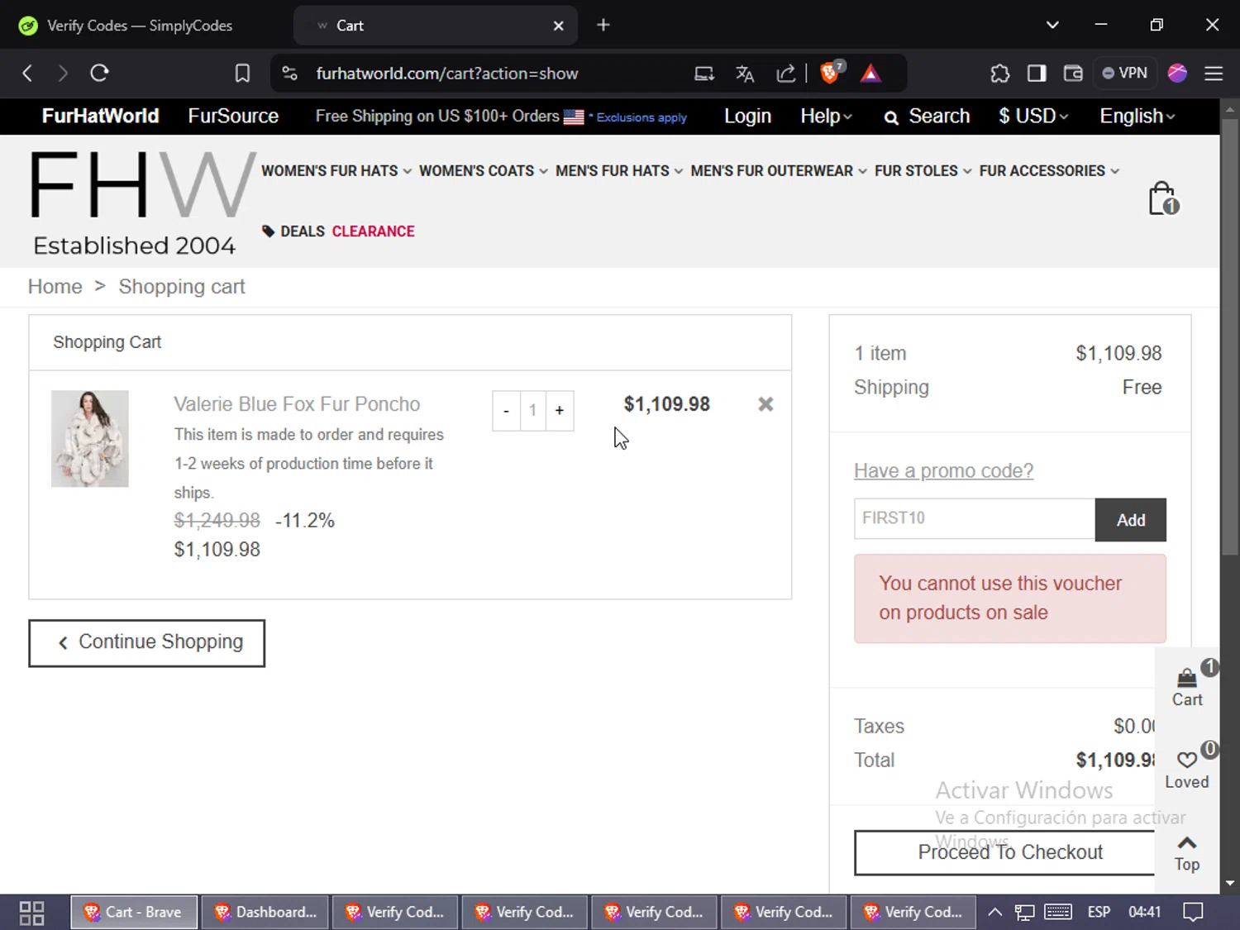Click the poncho product thumbnail

click(90, 438)
